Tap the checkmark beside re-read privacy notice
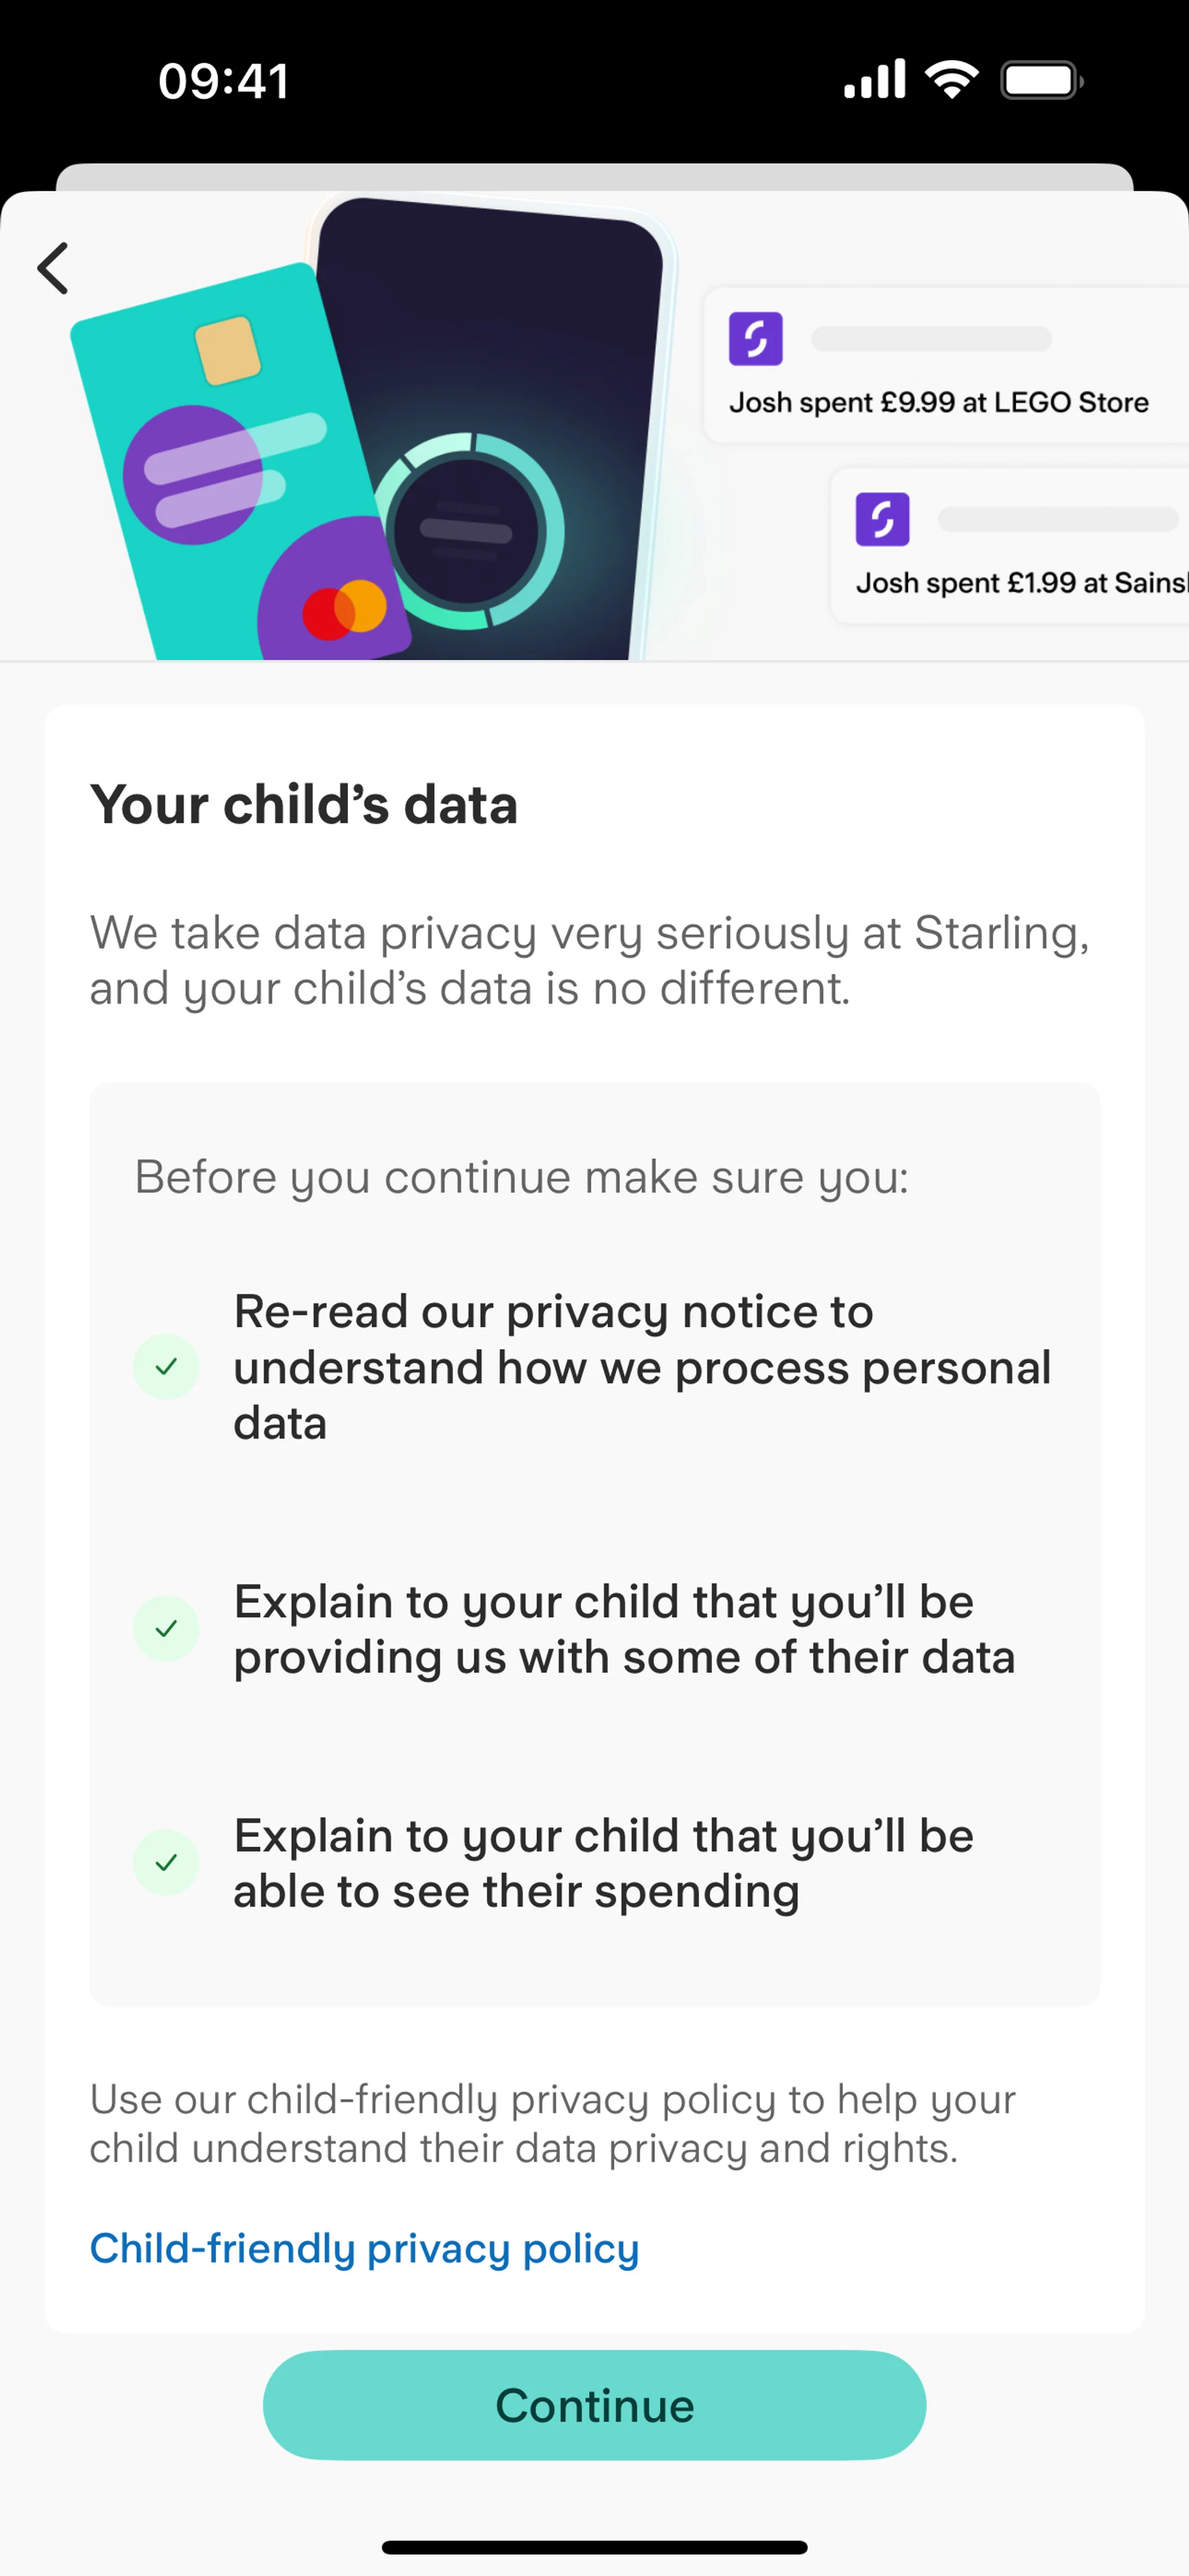The image size is (1189, 2576). pos(166,1366)
